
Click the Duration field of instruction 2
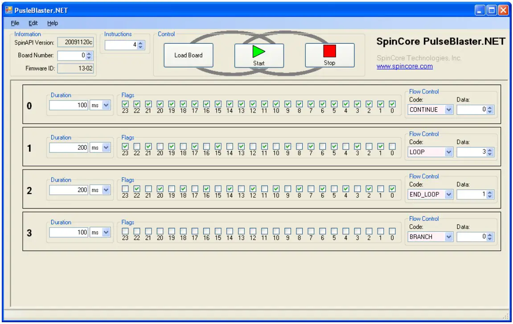click(69, 190)
